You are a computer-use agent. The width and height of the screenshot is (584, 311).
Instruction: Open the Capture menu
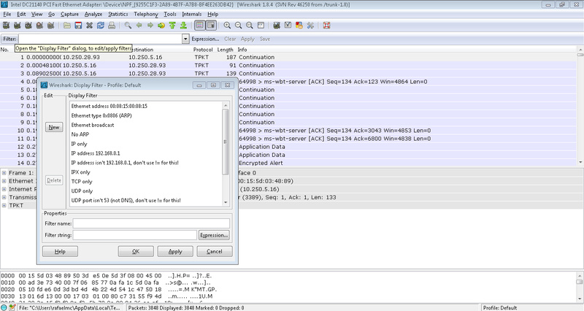69,14
